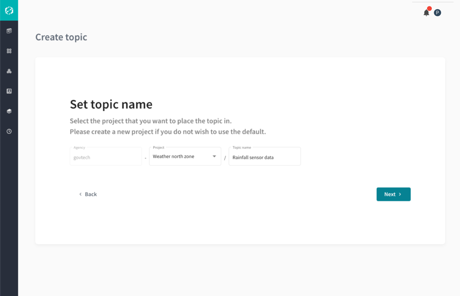Open the user avatar labeled P

point(437,13)
